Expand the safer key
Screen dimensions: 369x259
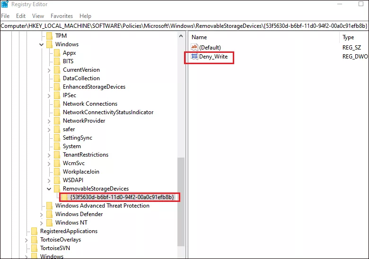coord(49,129)
